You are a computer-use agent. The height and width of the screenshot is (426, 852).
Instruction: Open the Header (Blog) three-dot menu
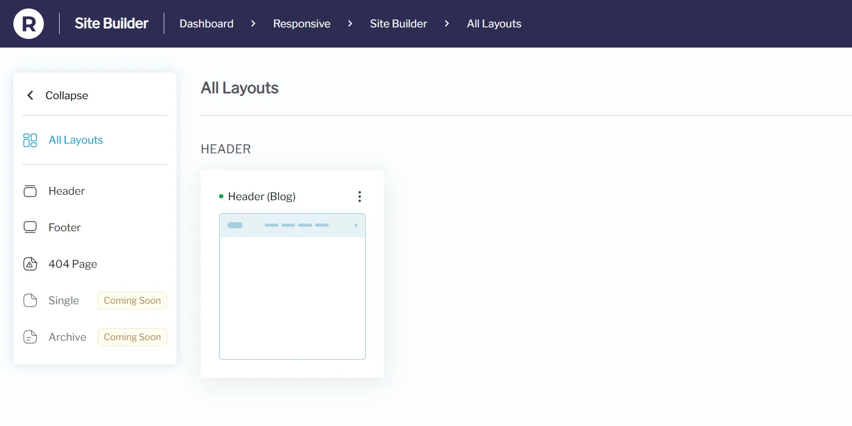tap(360, 197)
